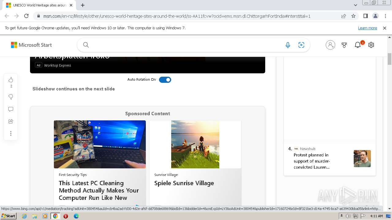Viewport: 392px width, 220px height.
Task: Click the Chrome address bar URL
Action: point(177,16)
